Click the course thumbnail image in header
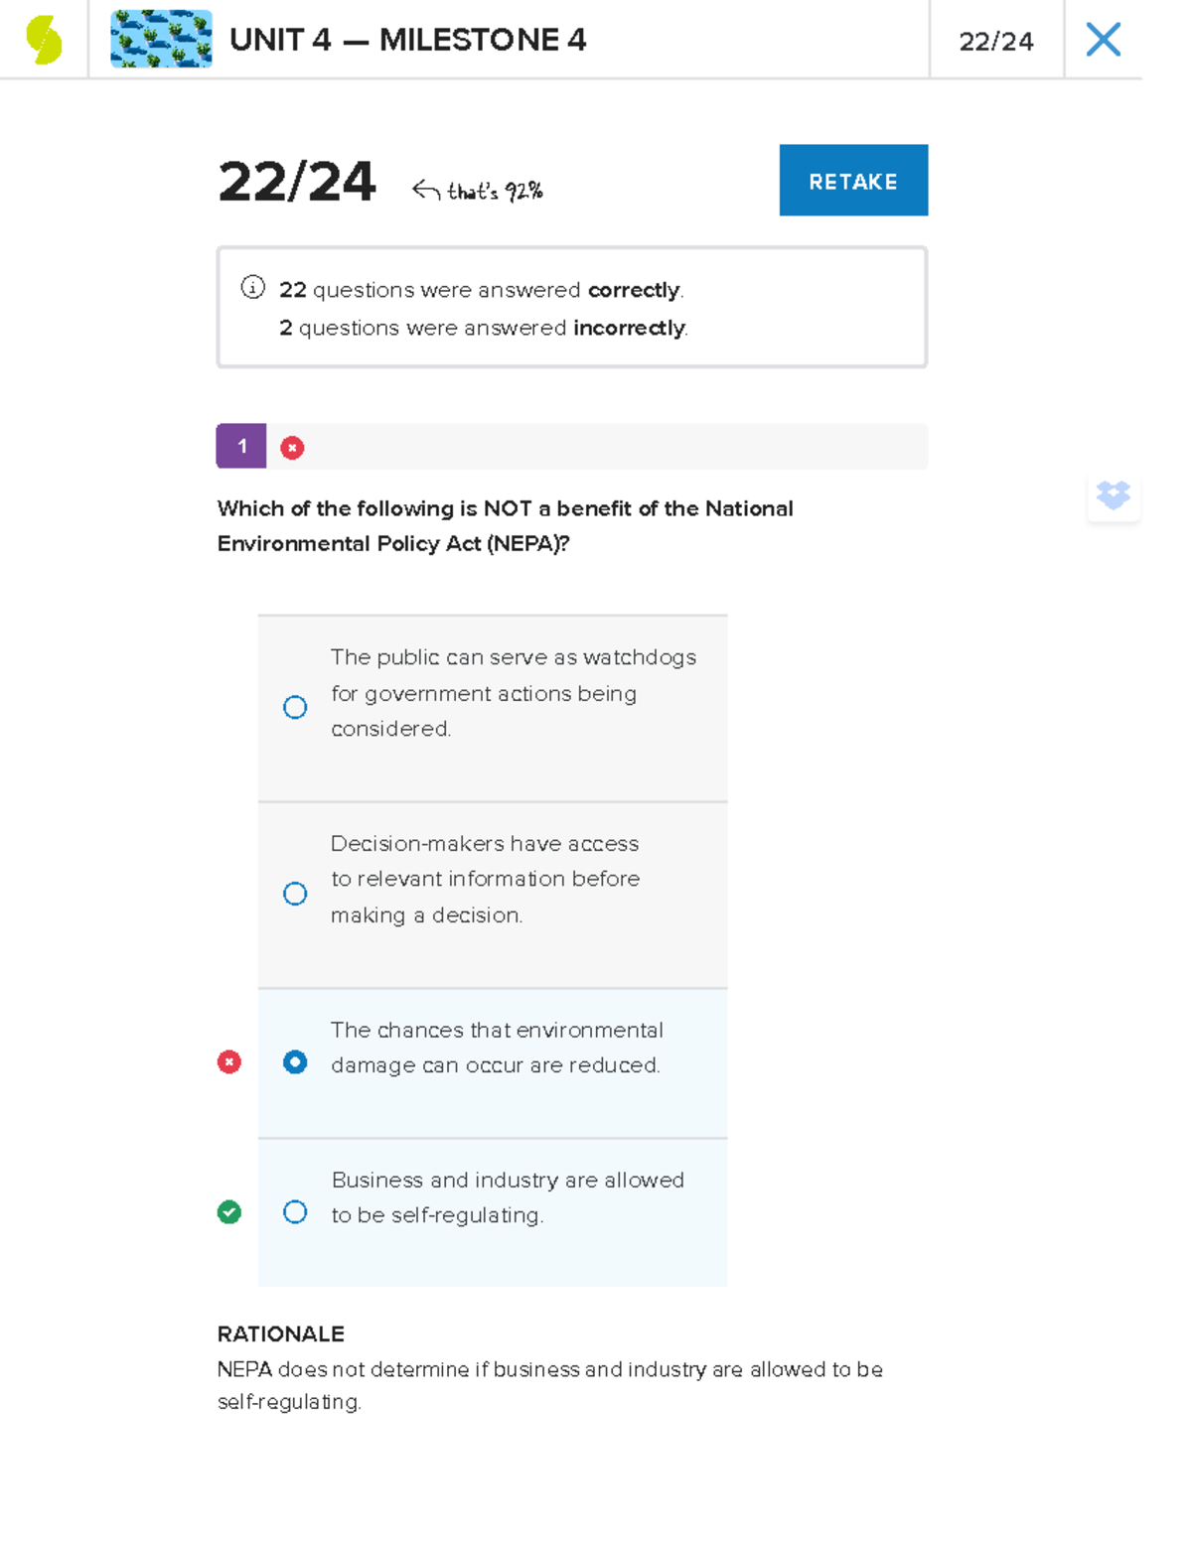The width and height of the screenshot is (1192, 1542). click(161, 40)
